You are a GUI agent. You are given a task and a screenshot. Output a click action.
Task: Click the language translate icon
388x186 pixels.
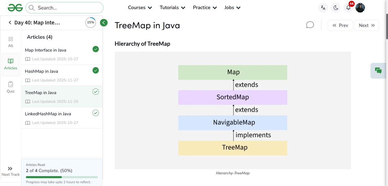tap(323, 7)
